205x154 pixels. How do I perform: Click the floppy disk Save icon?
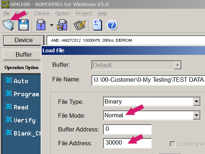(x=24, y=25)
